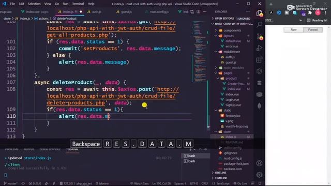Collapse static folder

[x=227, y=110]
